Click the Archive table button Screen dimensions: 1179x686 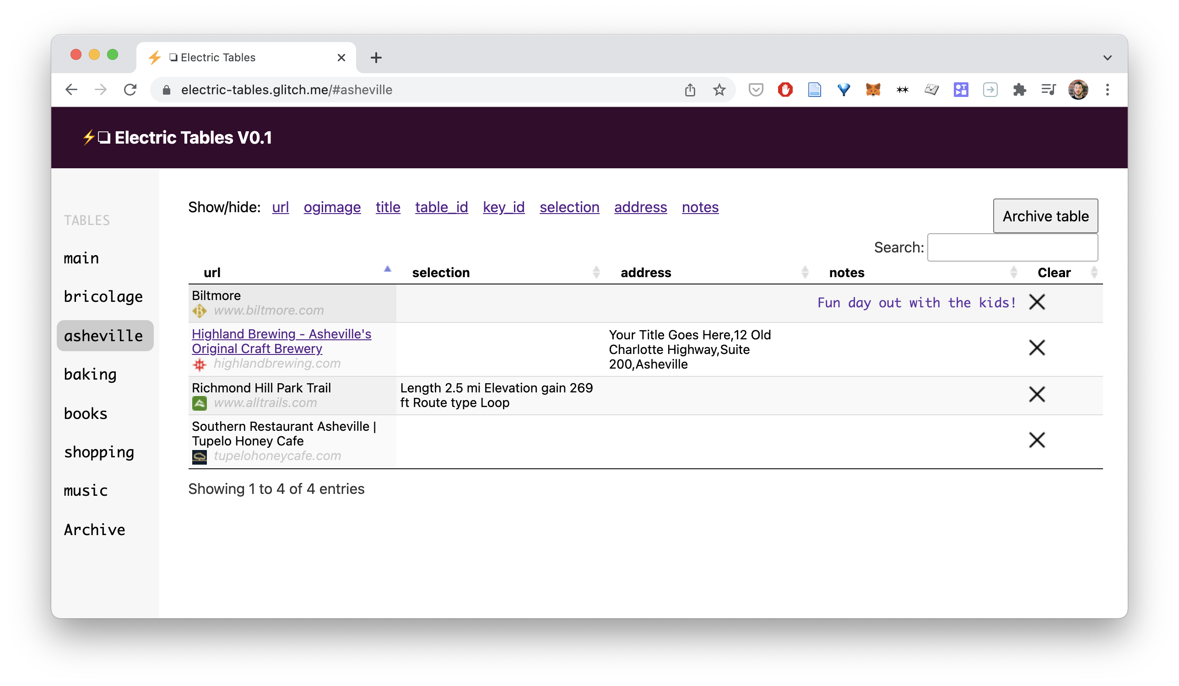(x=1046, y=216)
